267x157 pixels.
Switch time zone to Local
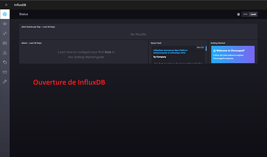(253, 14)
